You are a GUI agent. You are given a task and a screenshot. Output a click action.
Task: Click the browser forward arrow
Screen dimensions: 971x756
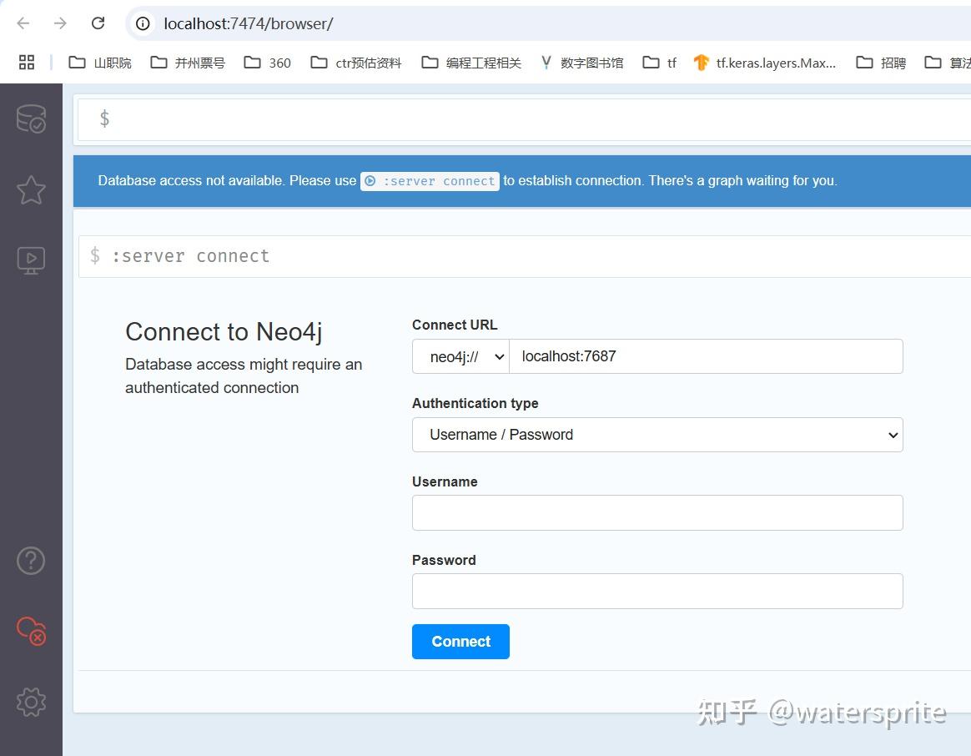click(x=60, y=23)
